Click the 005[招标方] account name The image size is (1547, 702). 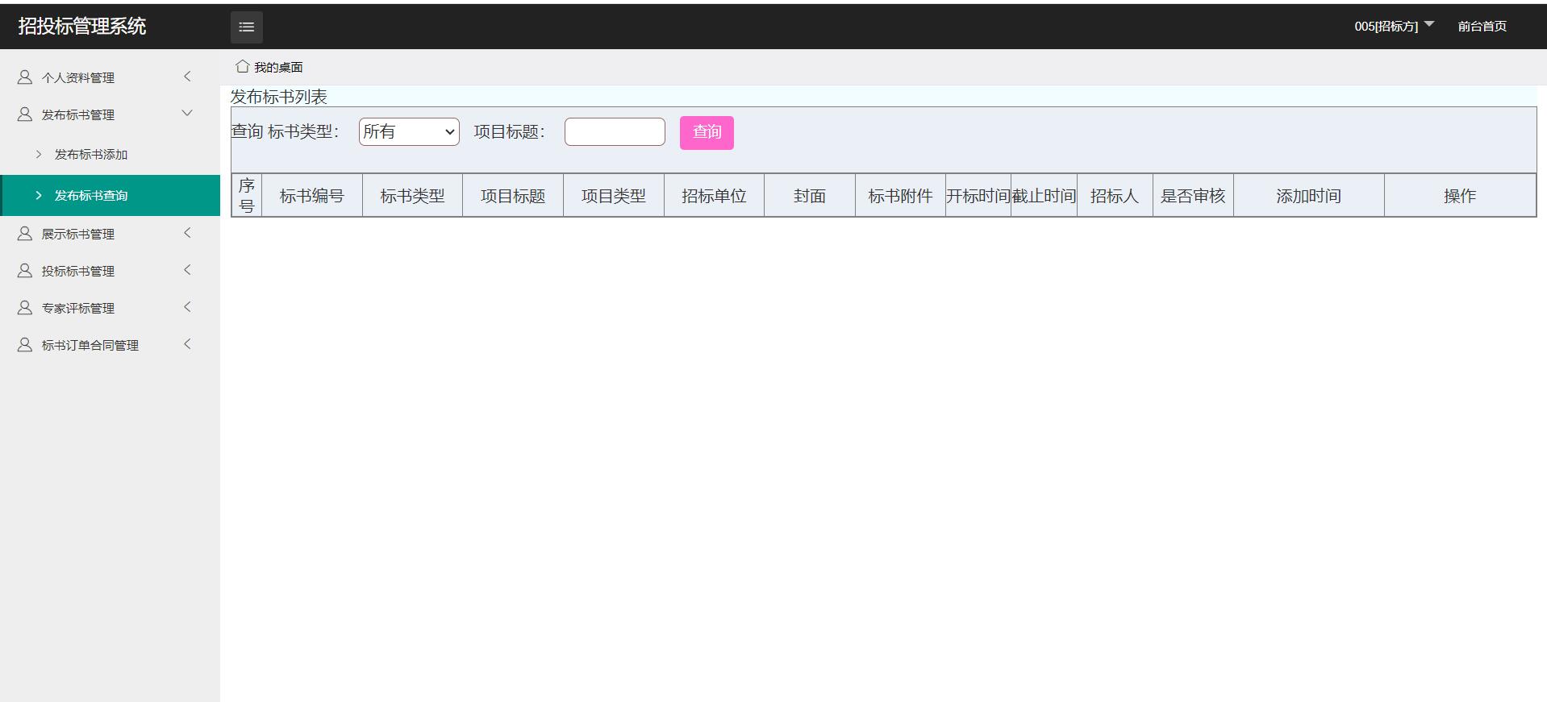(1386, 27)
